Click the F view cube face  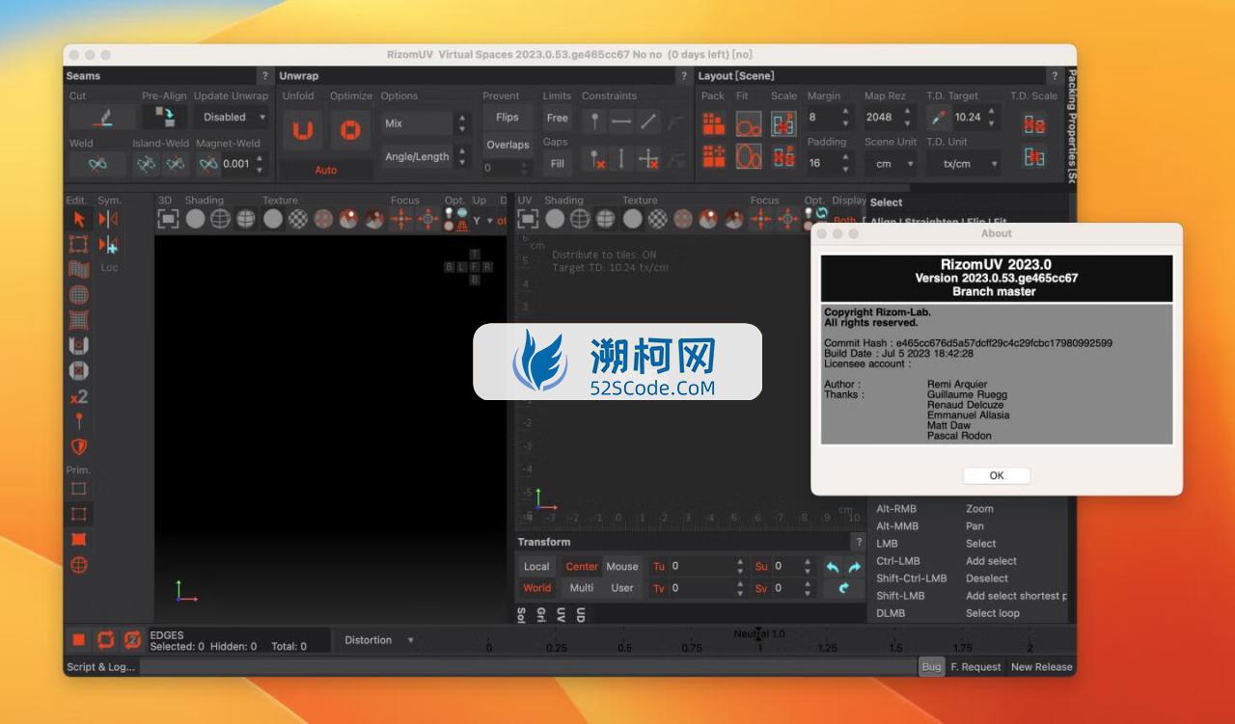[x=474, y=267]
